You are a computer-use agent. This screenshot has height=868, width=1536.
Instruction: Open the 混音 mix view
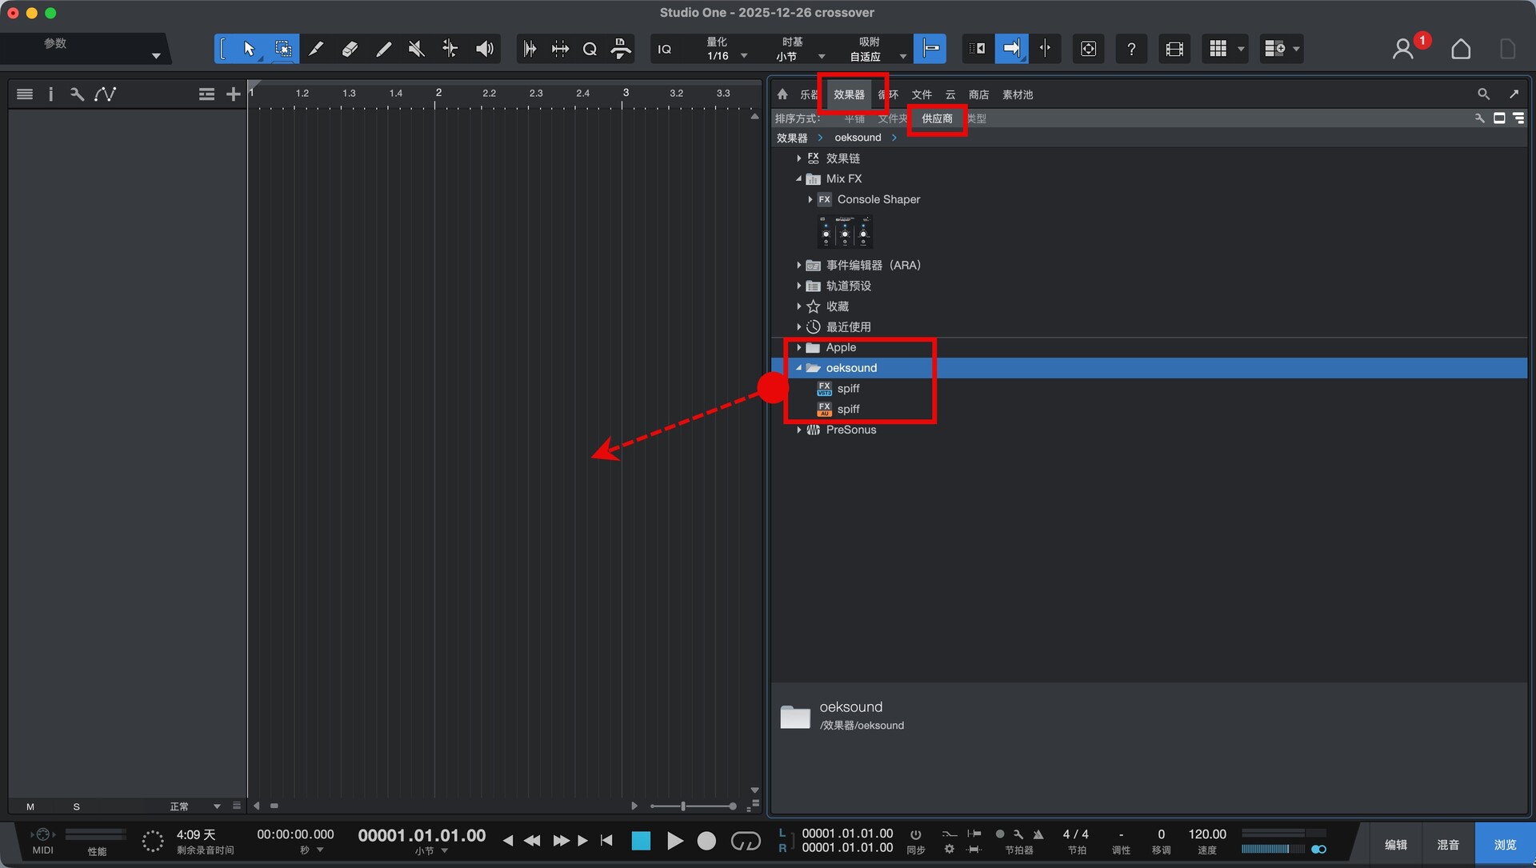pyautogui.click(x=1447, y=844)
